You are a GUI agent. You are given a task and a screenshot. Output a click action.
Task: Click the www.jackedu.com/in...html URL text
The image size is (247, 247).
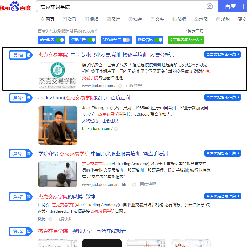point(106,184)
